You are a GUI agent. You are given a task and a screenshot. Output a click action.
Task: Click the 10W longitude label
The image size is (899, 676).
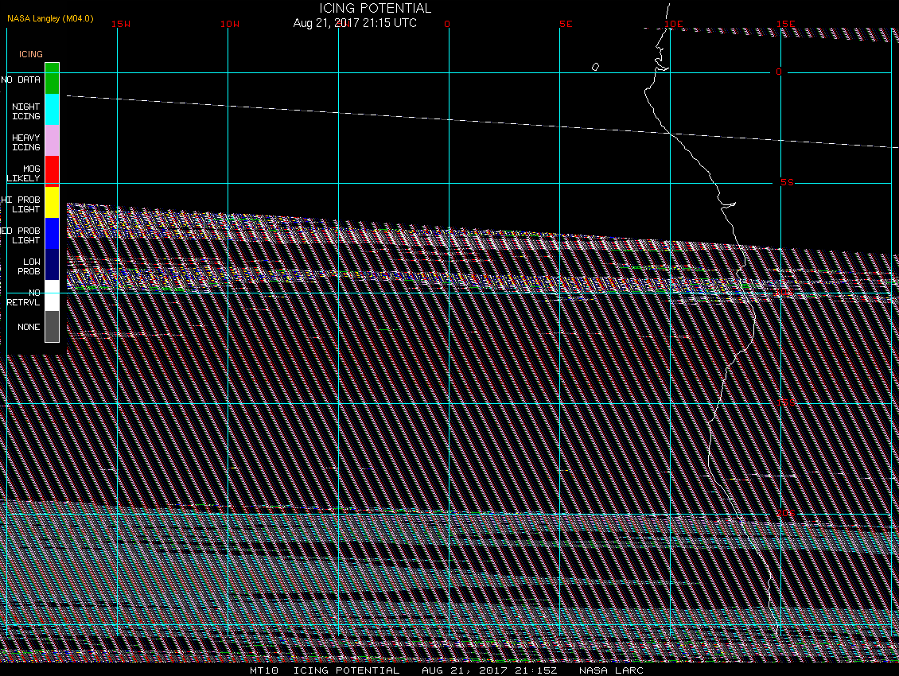[230, 24]
